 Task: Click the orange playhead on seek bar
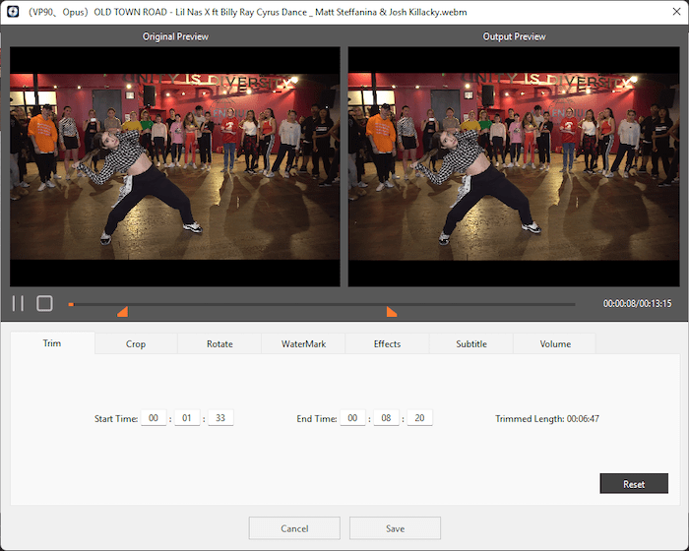tap(71, 304)
